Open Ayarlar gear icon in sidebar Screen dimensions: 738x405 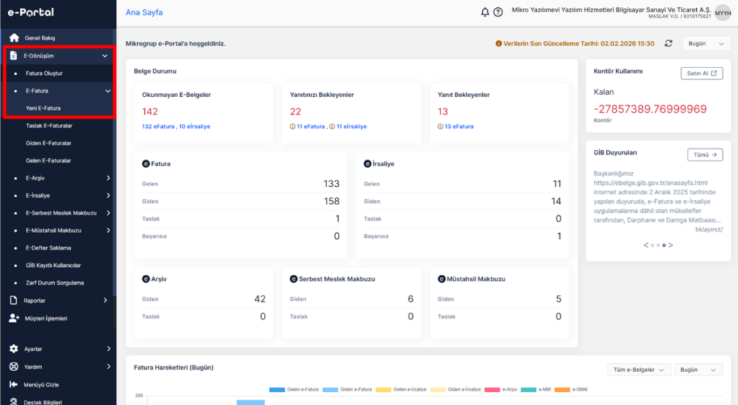click(x=14, y=349)
